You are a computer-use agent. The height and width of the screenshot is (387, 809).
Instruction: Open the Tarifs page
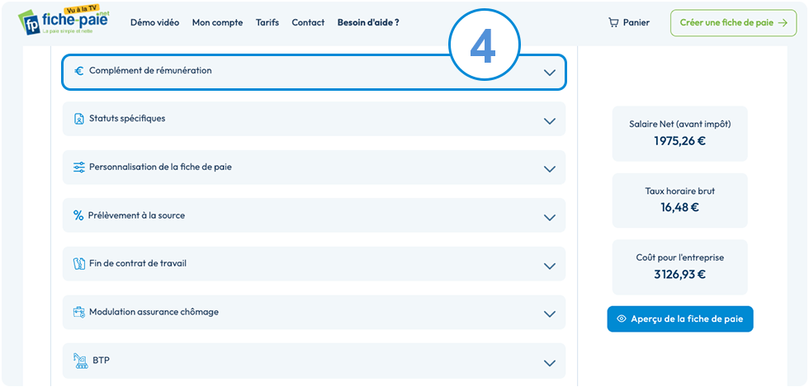click(267, 23)
